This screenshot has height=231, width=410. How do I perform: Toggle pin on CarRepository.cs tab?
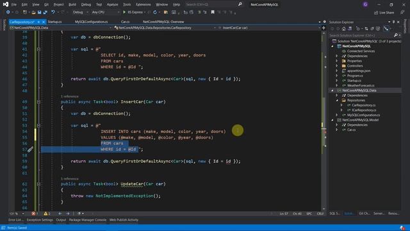click(x=38, y=22)
